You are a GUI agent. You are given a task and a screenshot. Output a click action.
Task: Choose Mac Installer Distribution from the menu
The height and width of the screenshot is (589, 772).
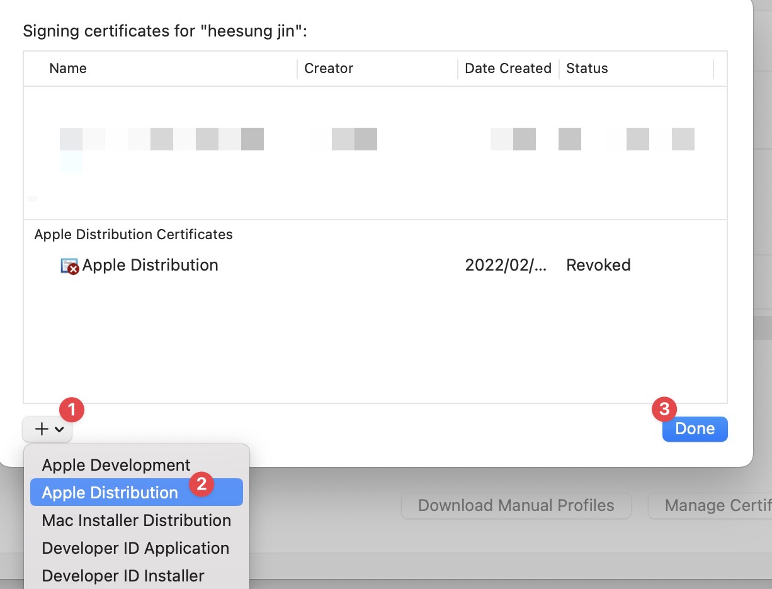[137, 520]
